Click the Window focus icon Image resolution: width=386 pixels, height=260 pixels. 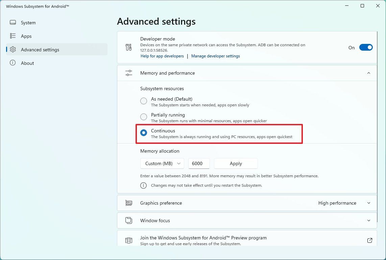pyautogui.click(x=128, y=220)
